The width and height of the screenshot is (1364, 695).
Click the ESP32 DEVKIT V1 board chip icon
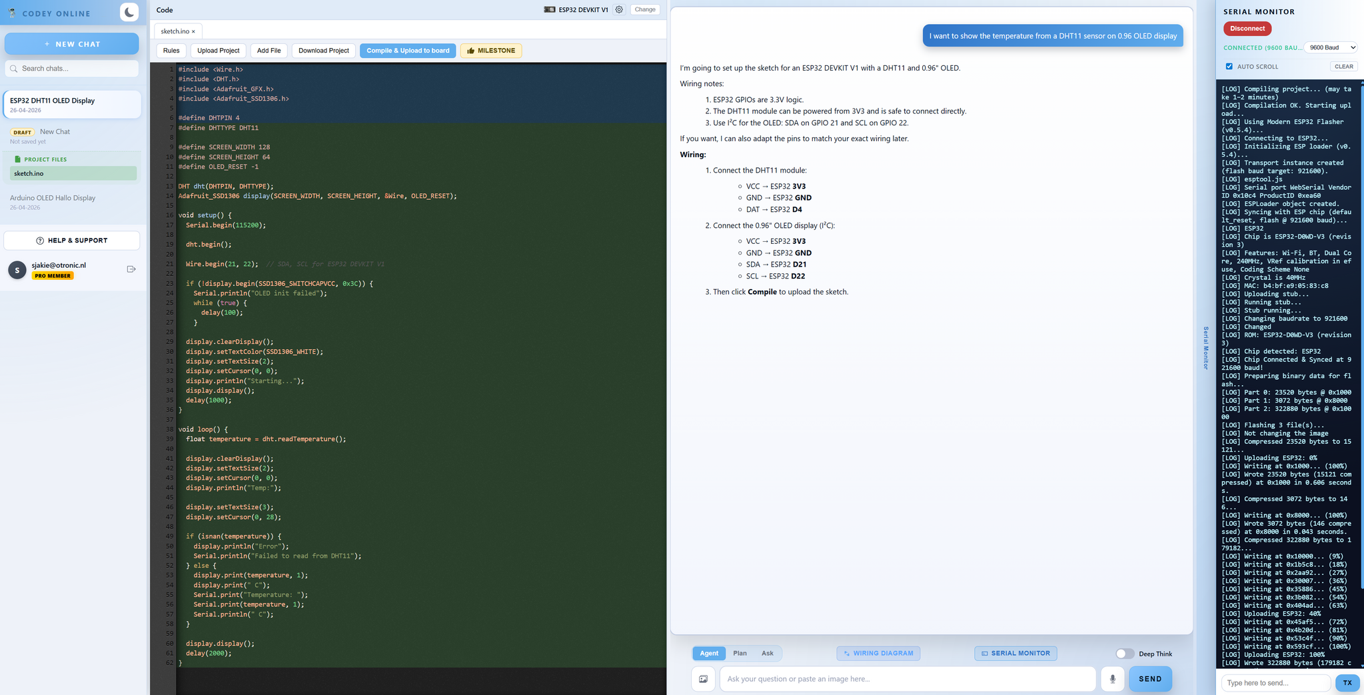(x=550, y=10)
